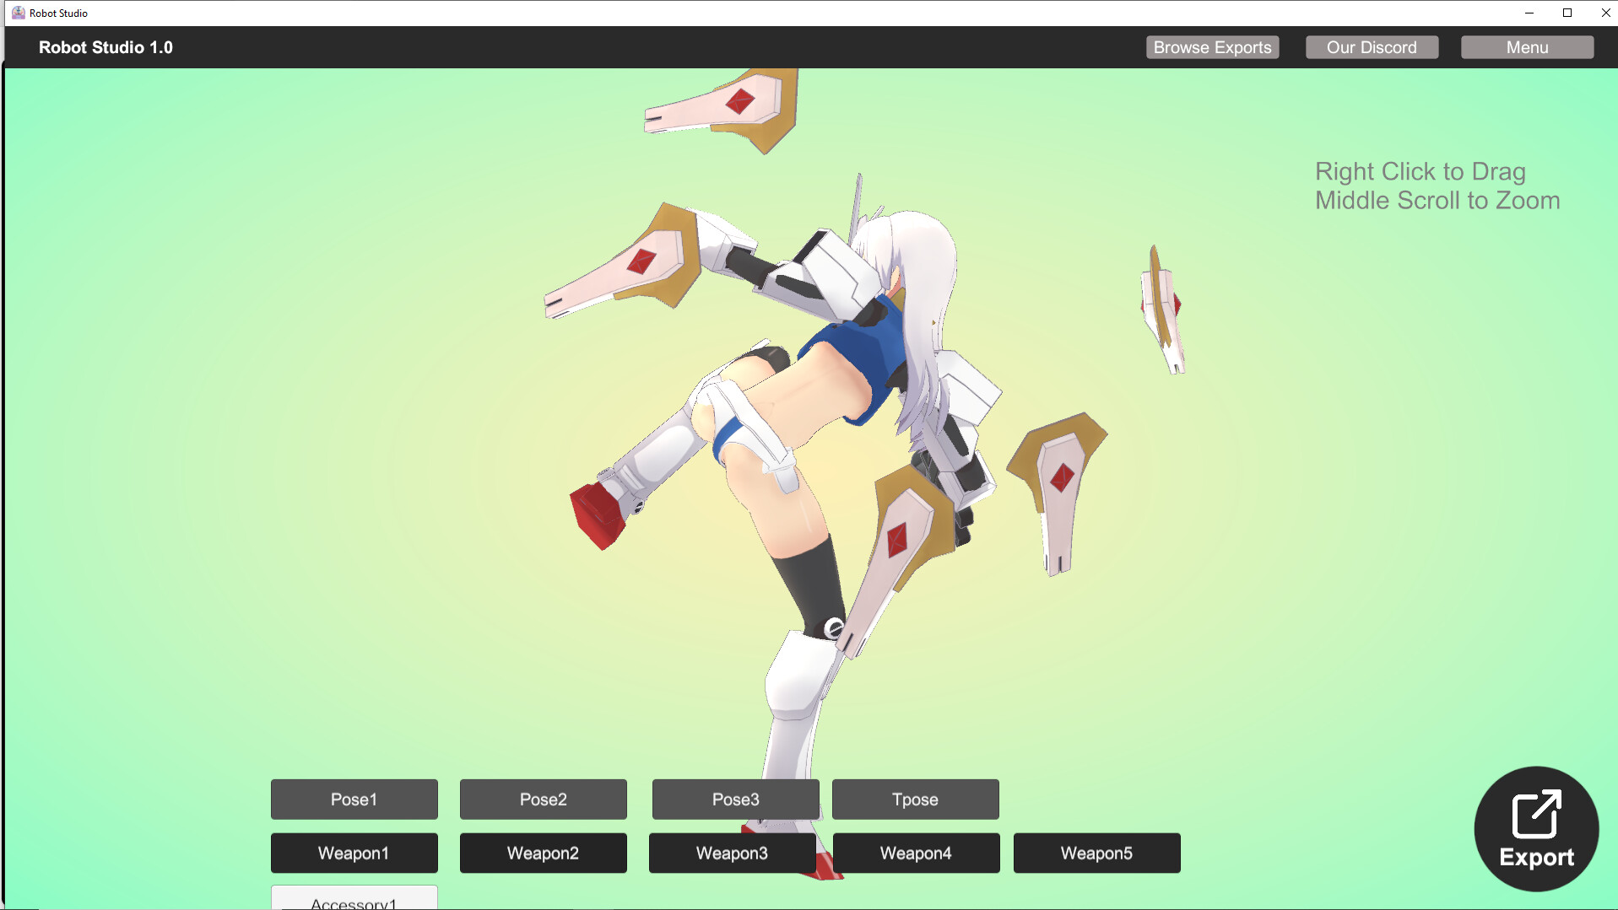Apply Pose1 to the model
Image resolution: width=1618 pixels, height=910 pixels.
pos(354,799)
